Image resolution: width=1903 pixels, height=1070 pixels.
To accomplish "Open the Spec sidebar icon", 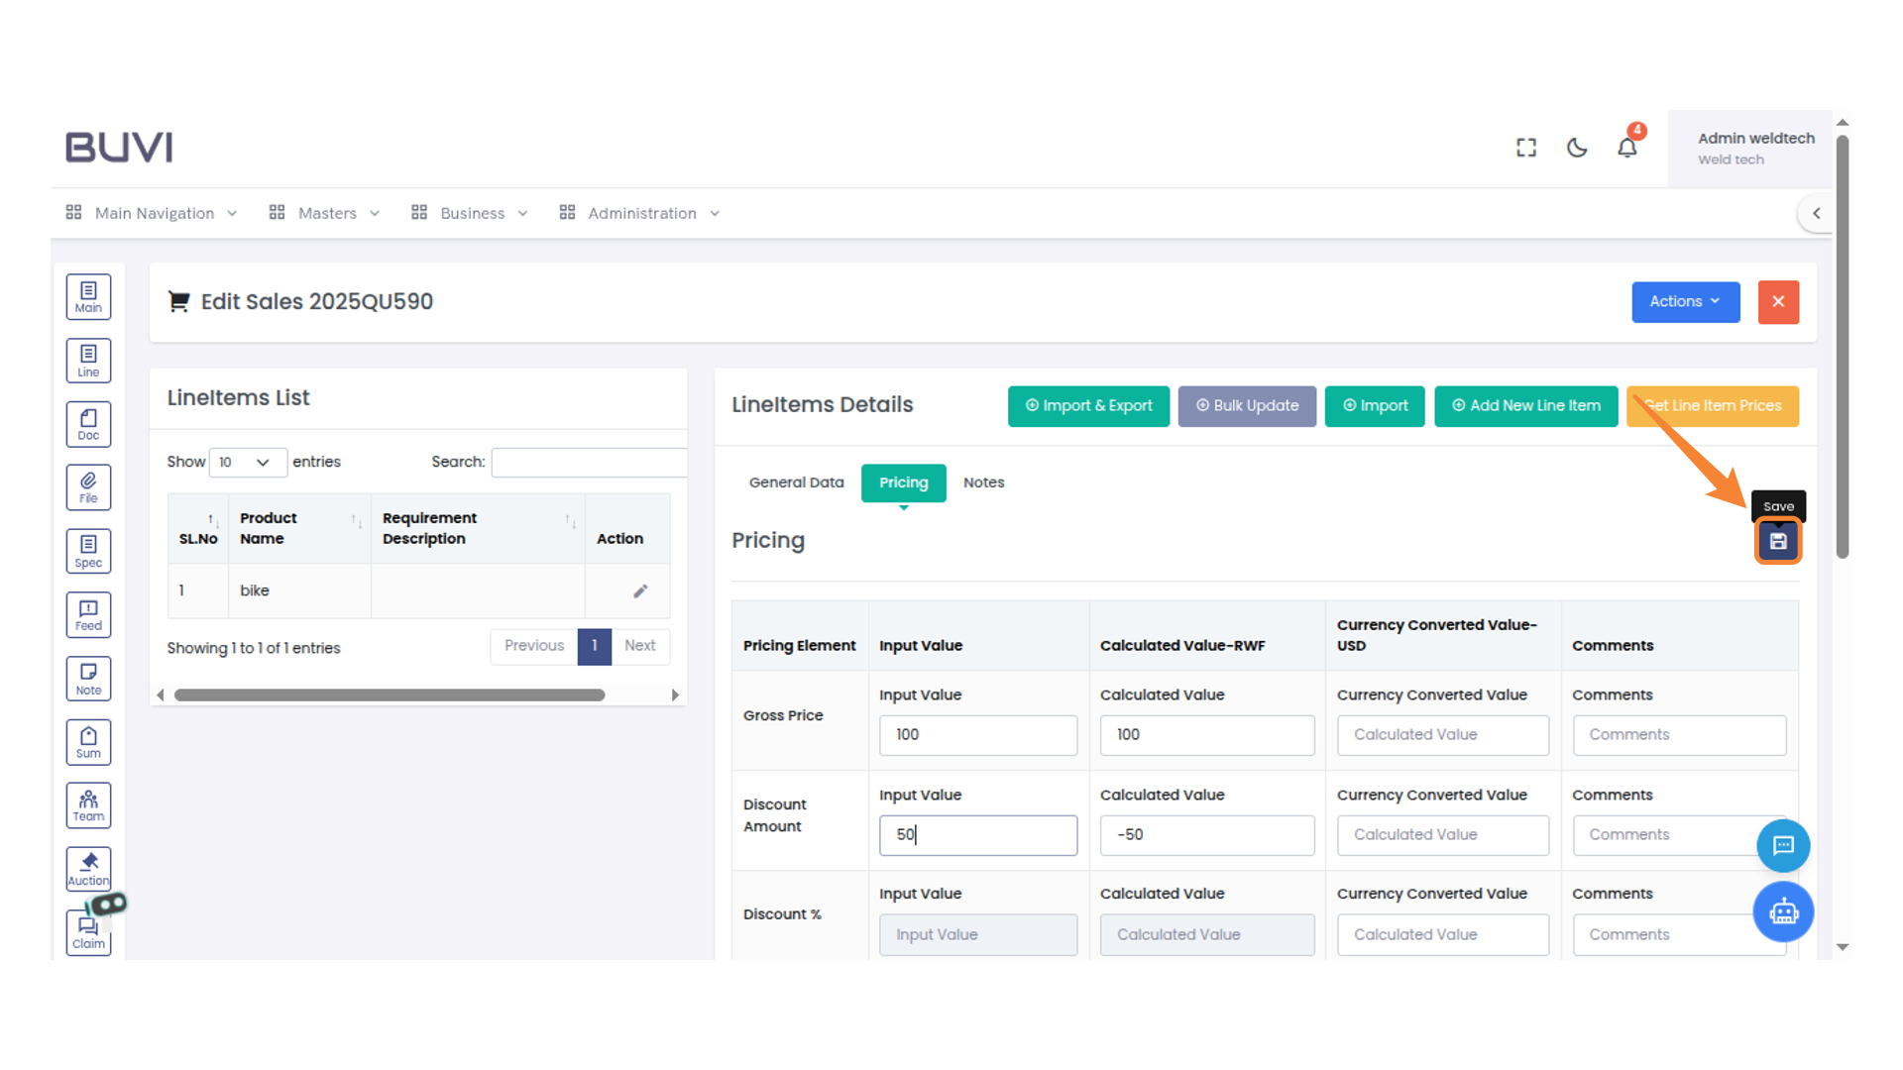I will 88,551.
